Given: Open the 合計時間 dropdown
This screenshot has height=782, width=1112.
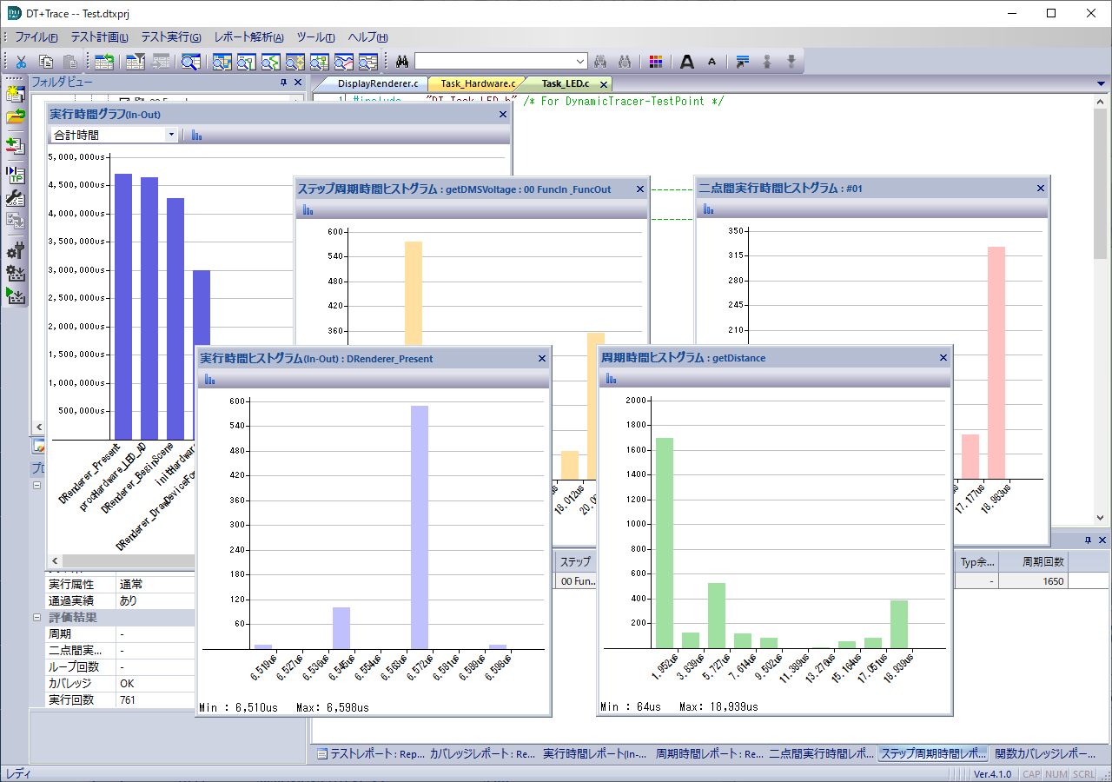Looking at the screenshot, I should point(171,136).
